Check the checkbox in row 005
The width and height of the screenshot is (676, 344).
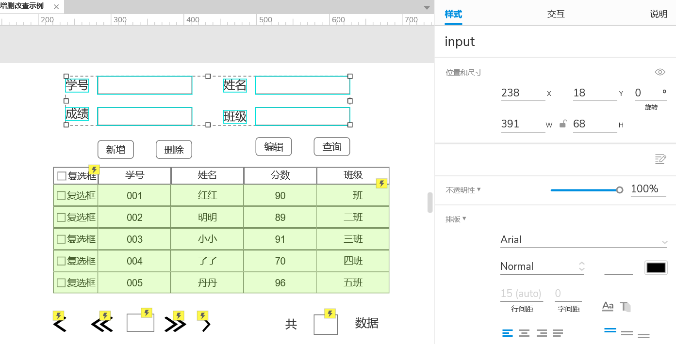[x=61, y=283]
